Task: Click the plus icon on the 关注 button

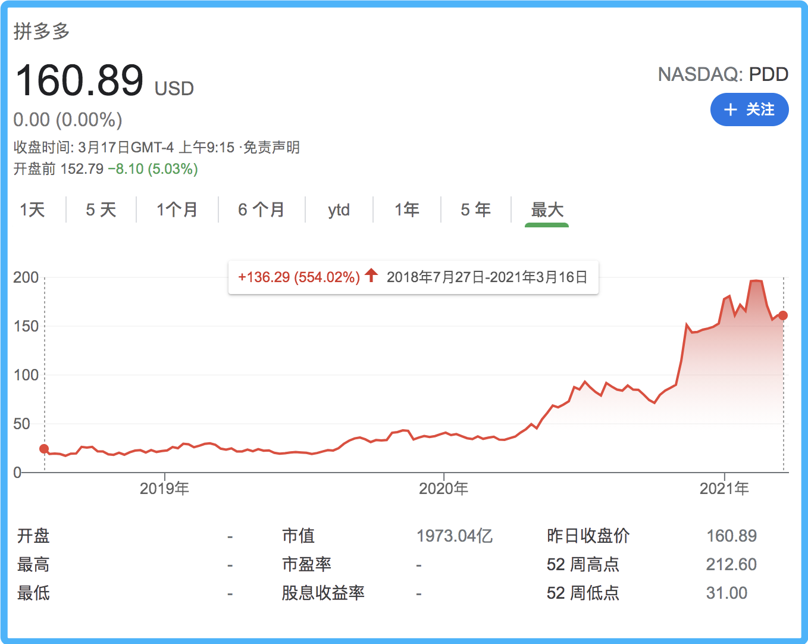Action: click(730, 110)
